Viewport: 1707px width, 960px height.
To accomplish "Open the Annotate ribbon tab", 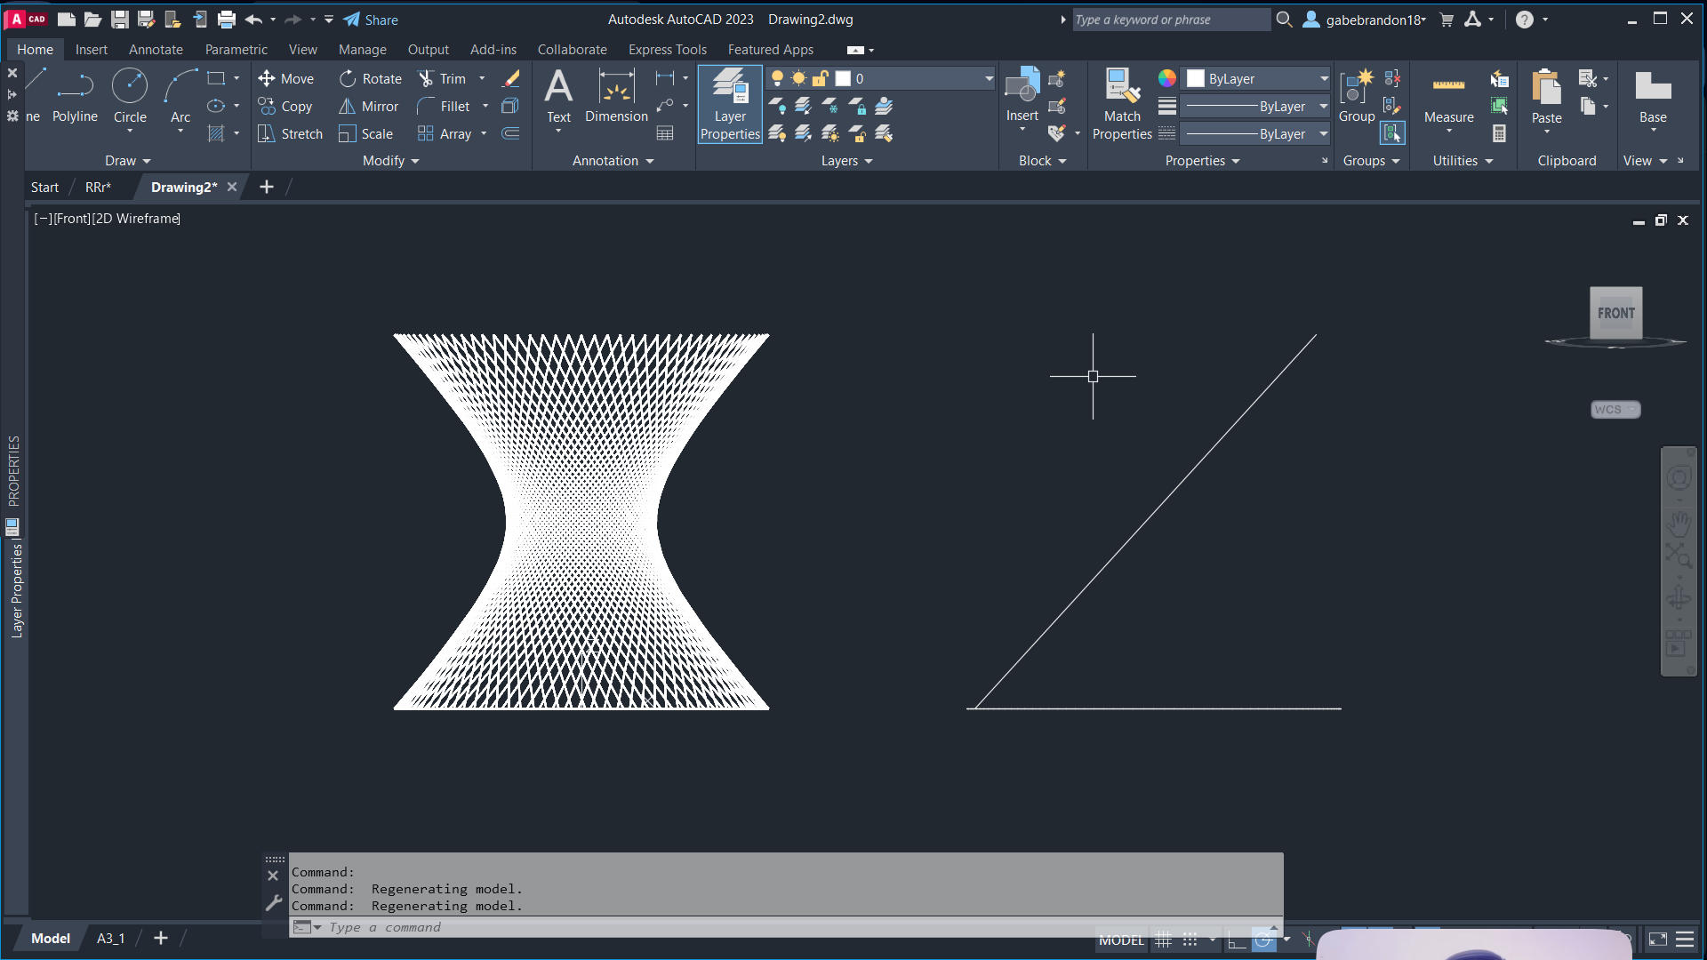I will click(156, 50).
